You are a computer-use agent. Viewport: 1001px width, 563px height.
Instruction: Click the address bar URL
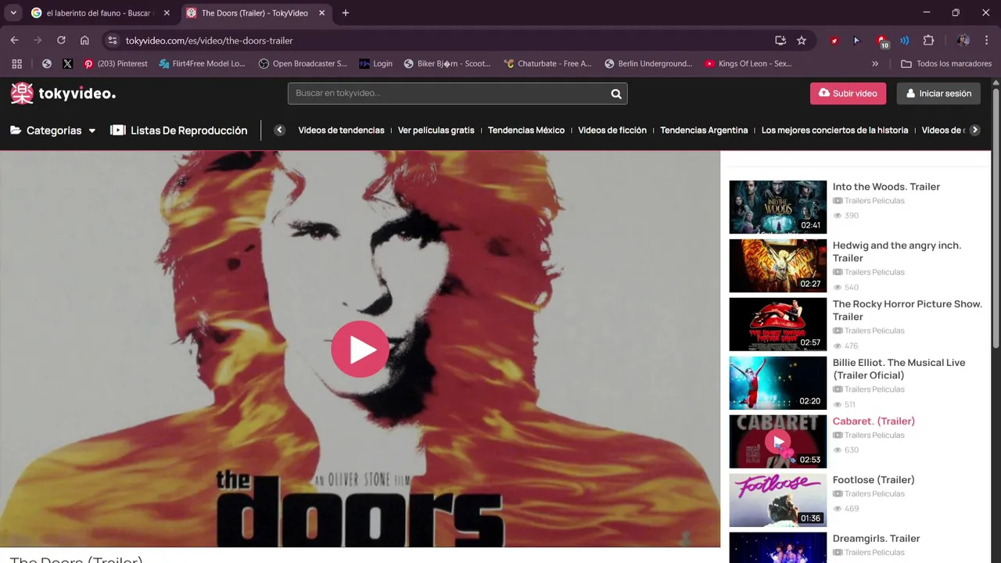(210, 41)
